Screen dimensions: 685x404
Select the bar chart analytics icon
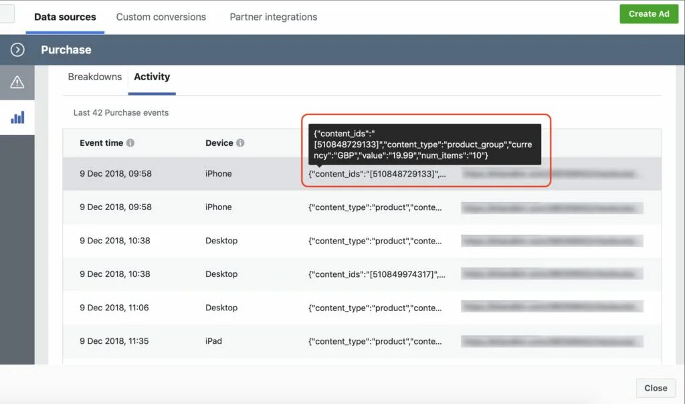coord(17,118)
